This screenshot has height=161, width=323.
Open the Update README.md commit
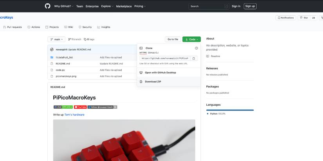click(79, 50)
